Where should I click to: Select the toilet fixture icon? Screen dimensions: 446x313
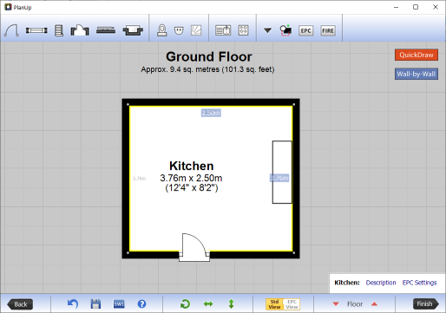[162, 30]
